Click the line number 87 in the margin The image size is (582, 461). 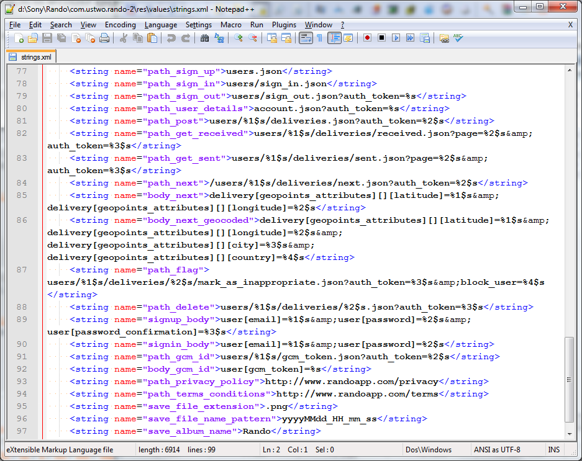pos(22,270)
